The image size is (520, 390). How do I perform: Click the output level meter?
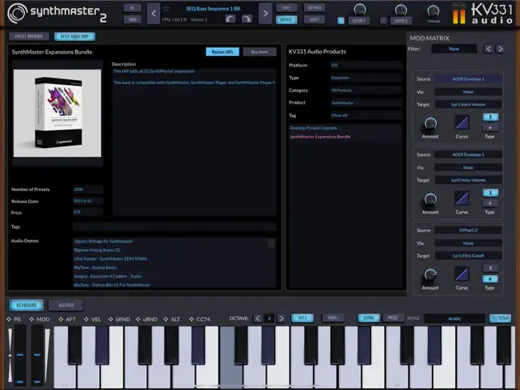(x=459, y=14)
